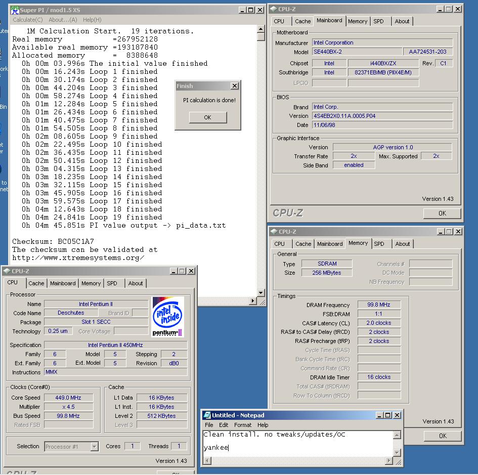Viewport: 478px width, 475px height.
Task: Click OK in the Finish dialog
Action: 207,117
